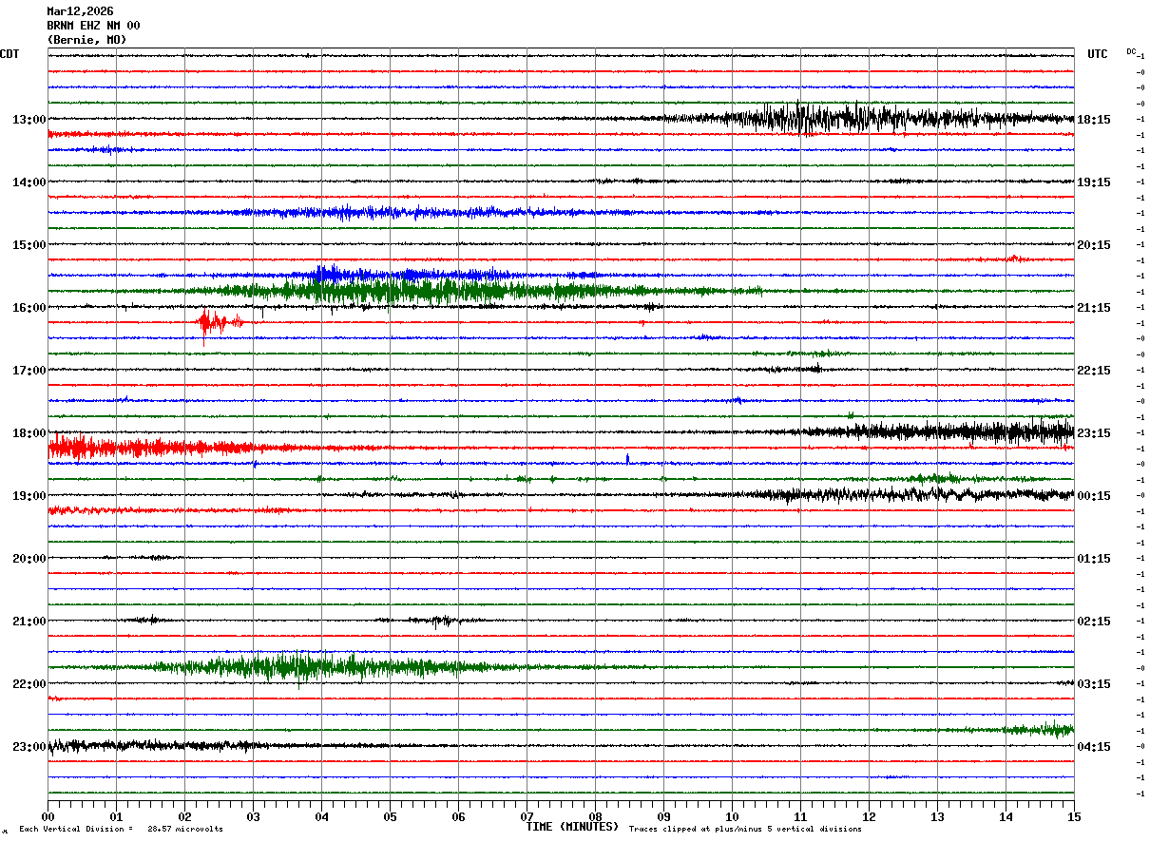This screenshot has height=842, width=1150.
Task: Select the 16:00 CDT row label
Action: [29, 308]
